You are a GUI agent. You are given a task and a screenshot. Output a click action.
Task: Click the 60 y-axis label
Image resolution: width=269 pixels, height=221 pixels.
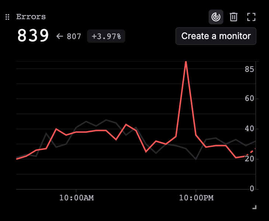pos(249,99)
